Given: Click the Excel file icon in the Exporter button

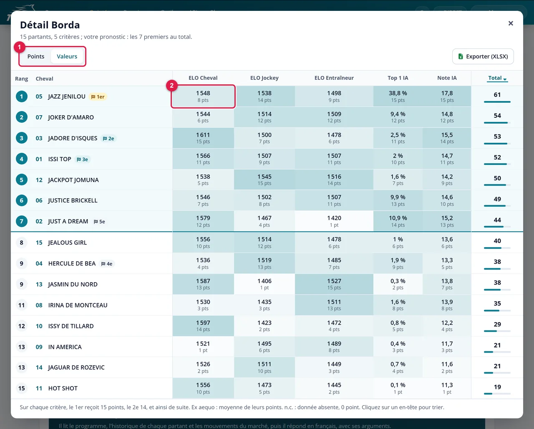Looking at the screenshot, I should (x=461, y=56).
